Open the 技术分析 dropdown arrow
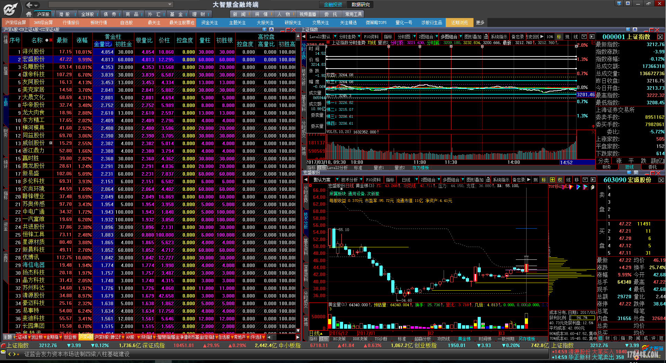Image resolution: width=666 pixels, height=363 pixels. (361, 180)
